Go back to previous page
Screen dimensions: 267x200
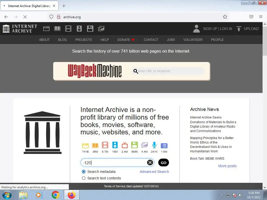(6, 17)
